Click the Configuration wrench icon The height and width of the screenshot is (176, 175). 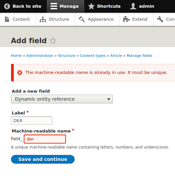pos(160,19)
